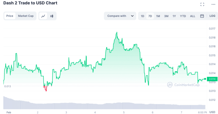Choose the 3M time range
The image size is (218, 114).
click(166, 16)
